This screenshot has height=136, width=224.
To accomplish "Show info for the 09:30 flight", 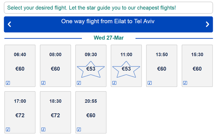I will [x=79, y=83].
